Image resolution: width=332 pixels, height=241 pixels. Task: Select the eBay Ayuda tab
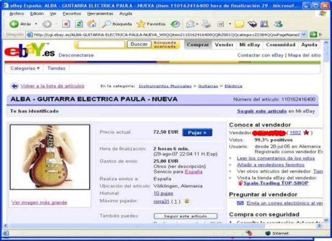[309, 45]
